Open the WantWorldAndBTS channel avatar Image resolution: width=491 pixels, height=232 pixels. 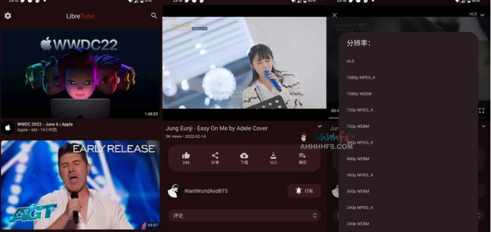174,190
